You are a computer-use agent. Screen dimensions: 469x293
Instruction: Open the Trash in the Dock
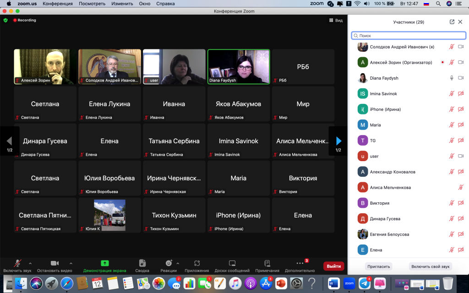coord(448,283)
